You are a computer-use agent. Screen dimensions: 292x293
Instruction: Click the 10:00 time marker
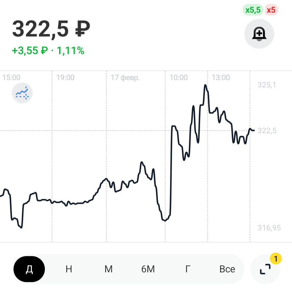point(178,78)
